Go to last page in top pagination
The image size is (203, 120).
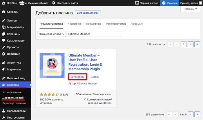[x=197, y=44]
